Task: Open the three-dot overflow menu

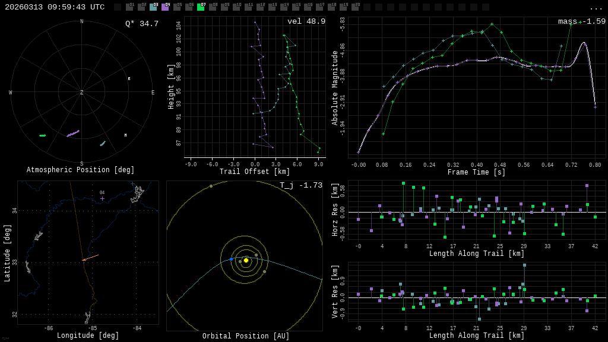Action: click(x=596, y=8)
